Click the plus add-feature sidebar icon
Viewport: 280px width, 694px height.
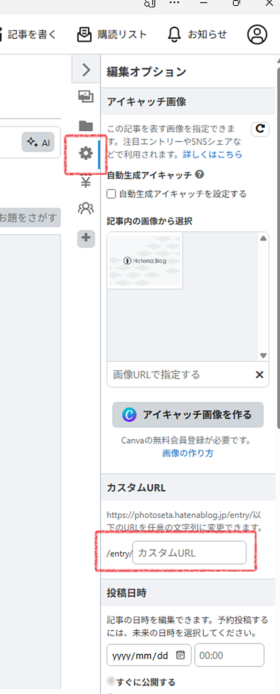86,238
